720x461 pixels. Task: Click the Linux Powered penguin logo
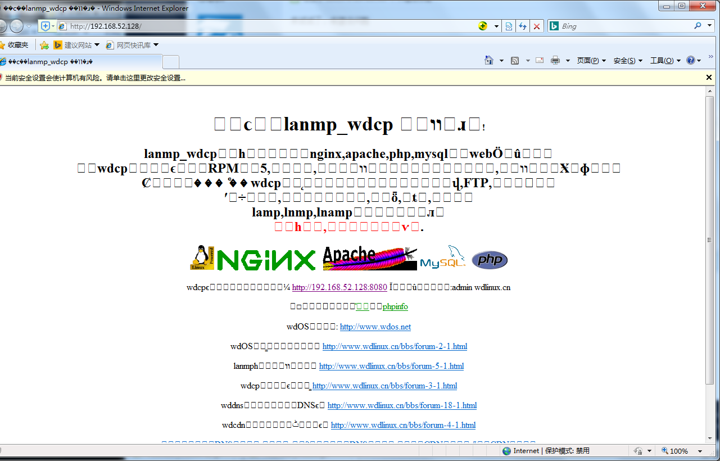coord(202,257)
